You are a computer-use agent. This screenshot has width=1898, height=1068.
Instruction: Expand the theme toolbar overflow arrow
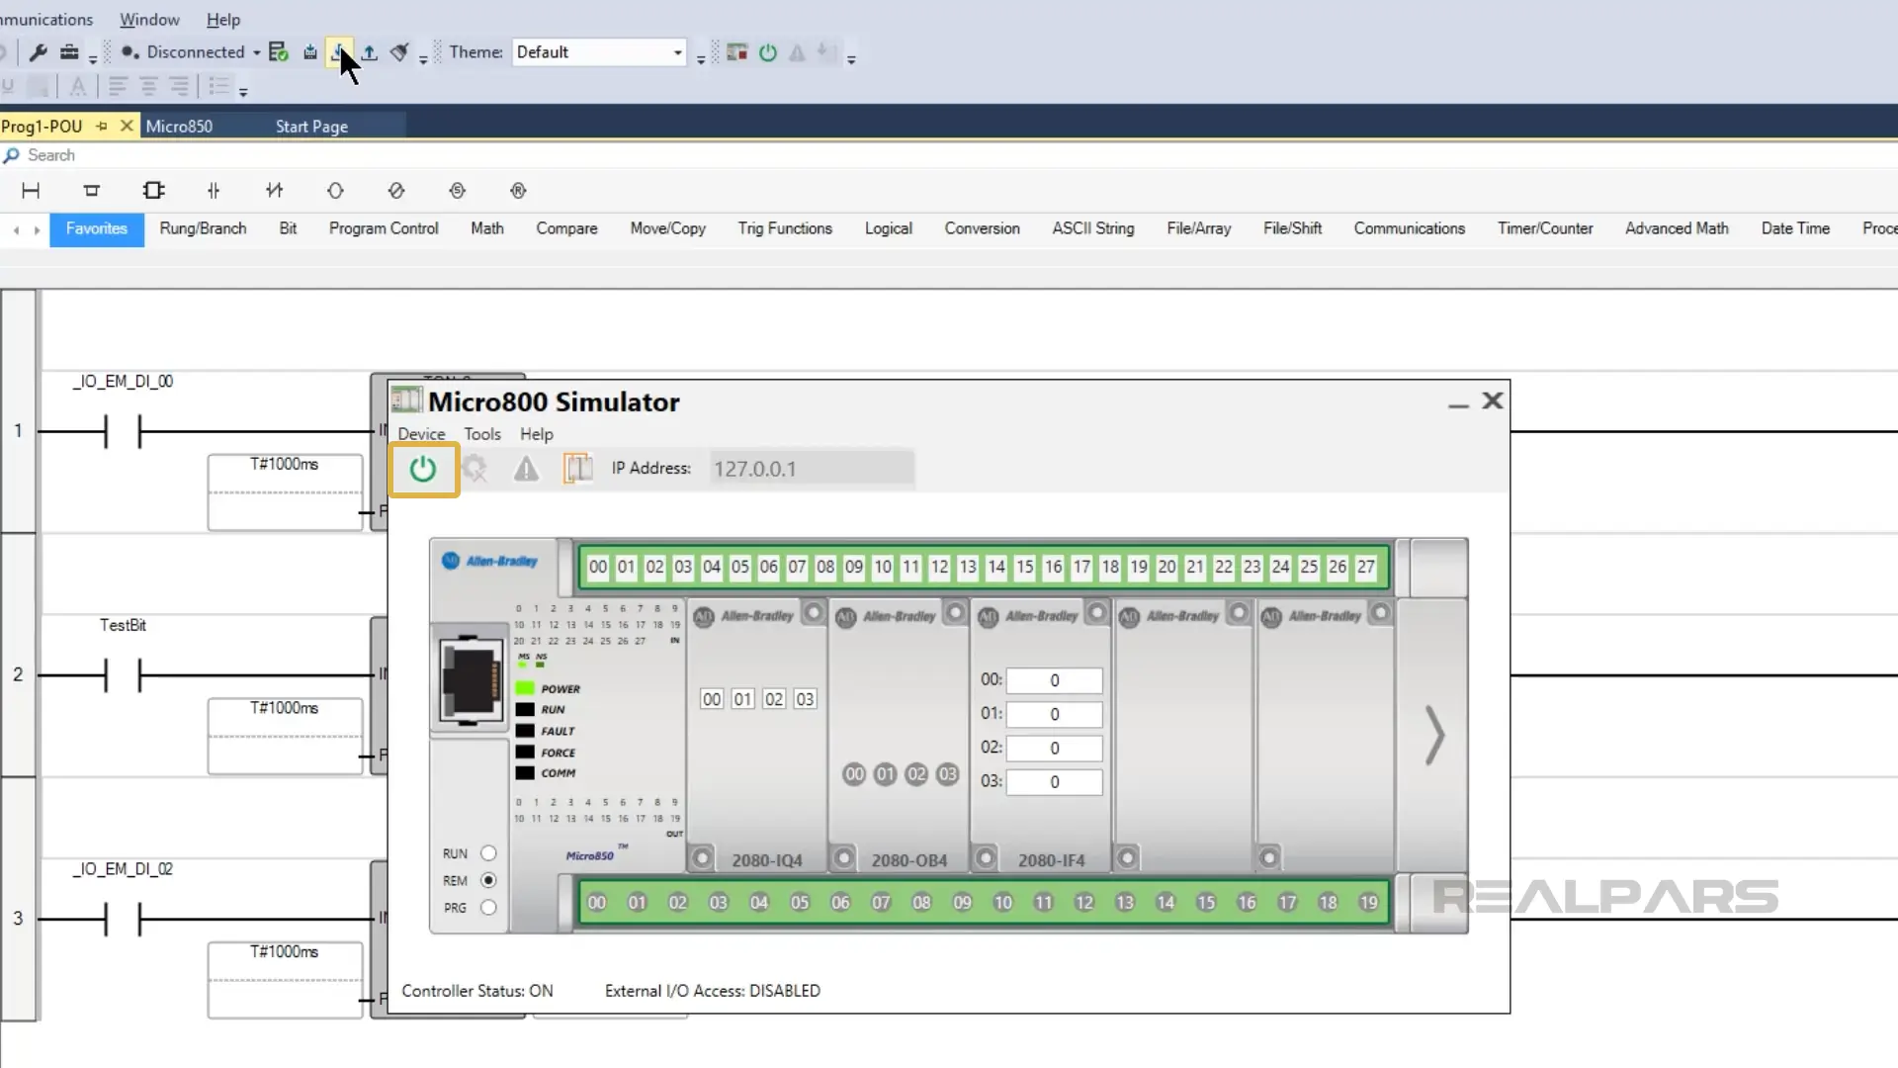pos(701,59)
